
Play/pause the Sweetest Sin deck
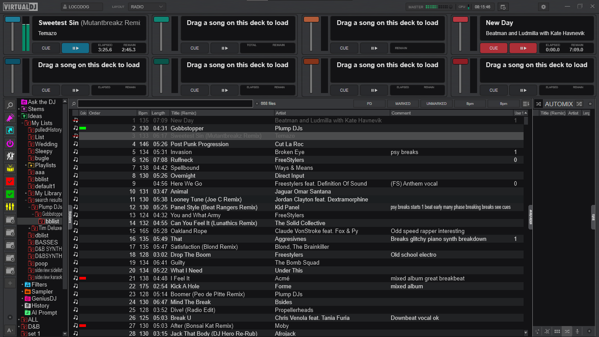[75, 48]
